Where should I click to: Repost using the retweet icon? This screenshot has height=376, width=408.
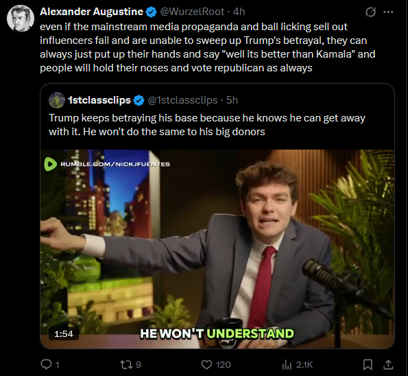(130, 364)
